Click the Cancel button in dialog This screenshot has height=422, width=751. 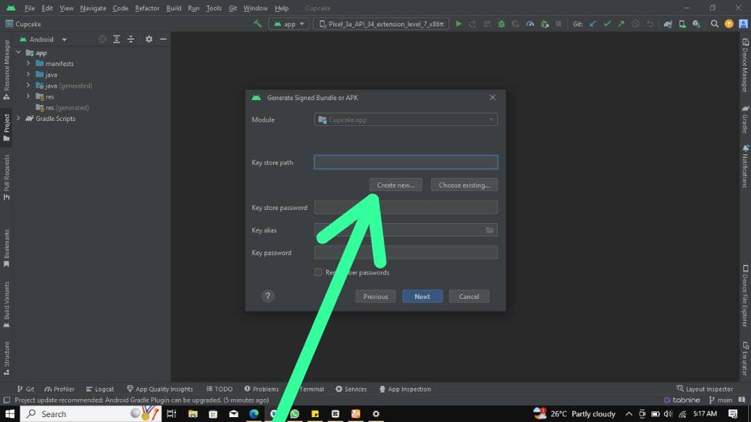469,296
